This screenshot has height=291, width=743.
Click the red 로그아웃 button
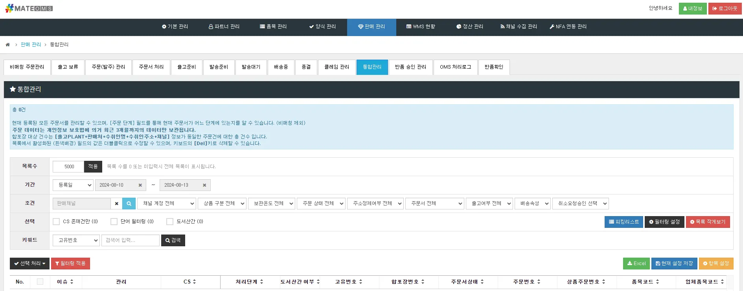pyautogui.click(x=725, y=9)
